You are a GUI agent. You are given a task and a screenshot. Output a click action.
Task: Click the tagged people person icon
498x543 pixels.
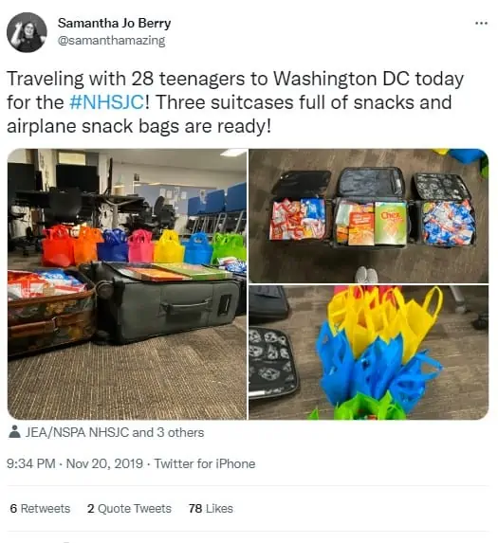click(x=14, y=432)
